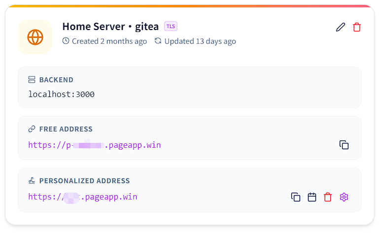Click the PERSONALIZED ADDRESS section label
Image resolution: width=380 pixels, height=234 pixels.
pos(85,181)
